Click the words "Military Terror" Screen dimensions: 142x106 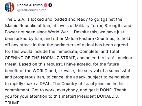89,26
